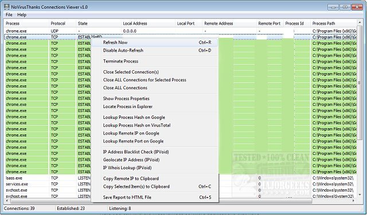Click the Listening: 8 status entry
367x215 pixels.
[x=120, y=208]
